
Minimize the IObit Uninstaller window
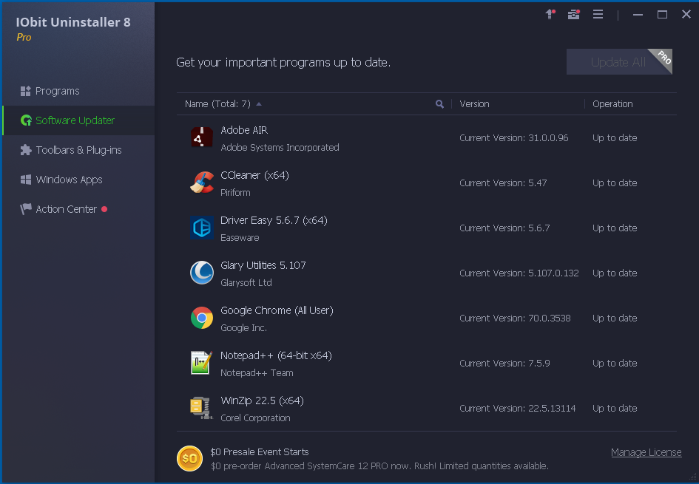638,15
